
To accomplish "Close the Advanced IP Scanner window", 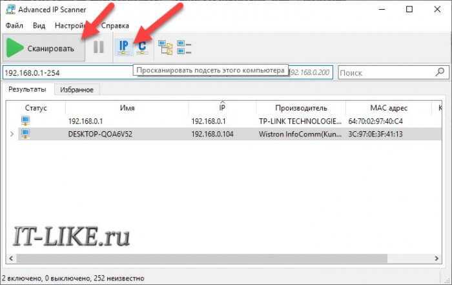I will (437, 9).
